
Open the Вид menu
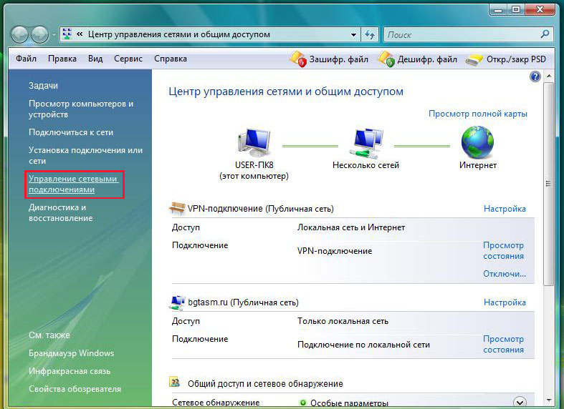95,59
